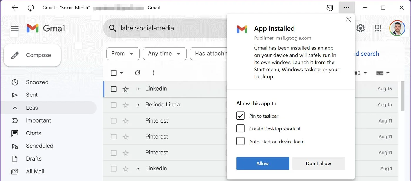
Task: Open the From filter dropdown
Action: [123, 54]
